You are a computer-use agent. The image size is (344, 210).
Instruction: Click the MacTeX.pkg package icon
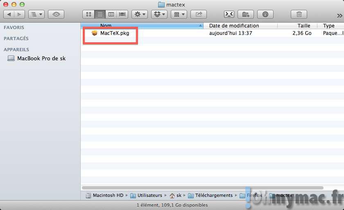tap(95, 33)
